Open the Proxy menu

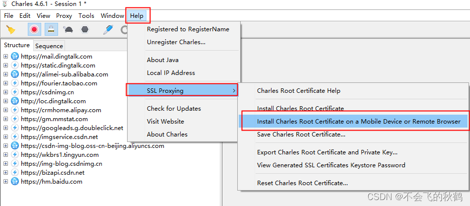64,16
